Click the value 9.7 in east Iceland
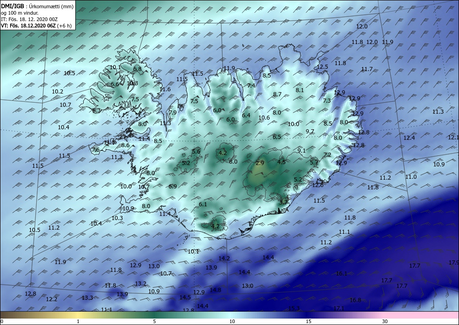The height and width of the screenshot is (325, 459). pos(310,132)
